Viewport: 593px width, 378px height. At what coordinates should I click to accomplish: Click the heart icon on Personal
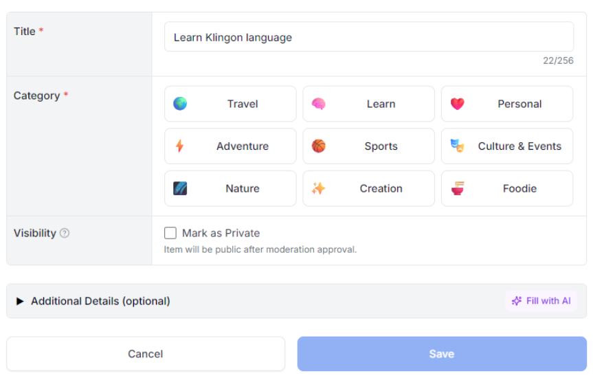pyautogui.click(x=458, y=104)
